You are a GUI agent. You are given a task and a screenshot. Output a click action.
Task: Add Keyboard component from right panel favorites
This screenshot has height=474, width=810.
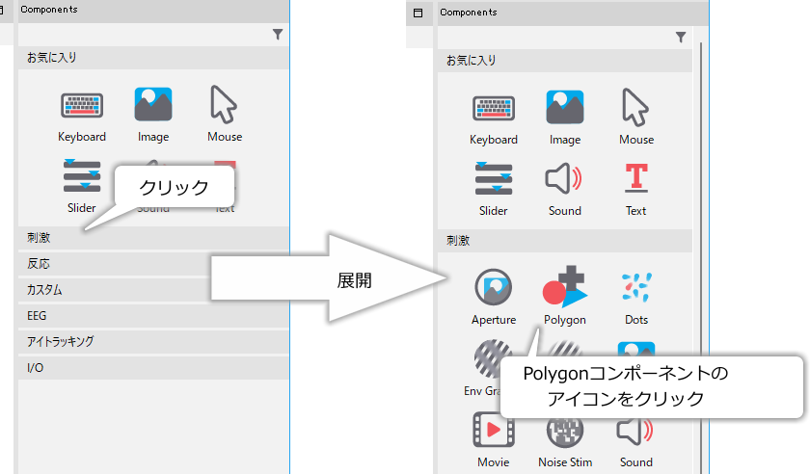point(494,118)
